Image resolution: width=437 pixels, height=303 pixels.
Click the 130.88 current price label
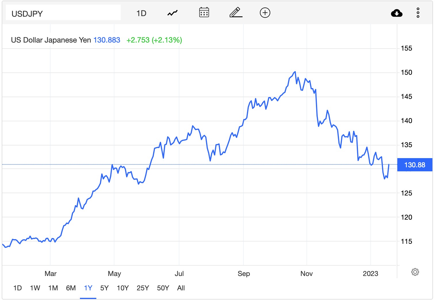click(415, 165)
